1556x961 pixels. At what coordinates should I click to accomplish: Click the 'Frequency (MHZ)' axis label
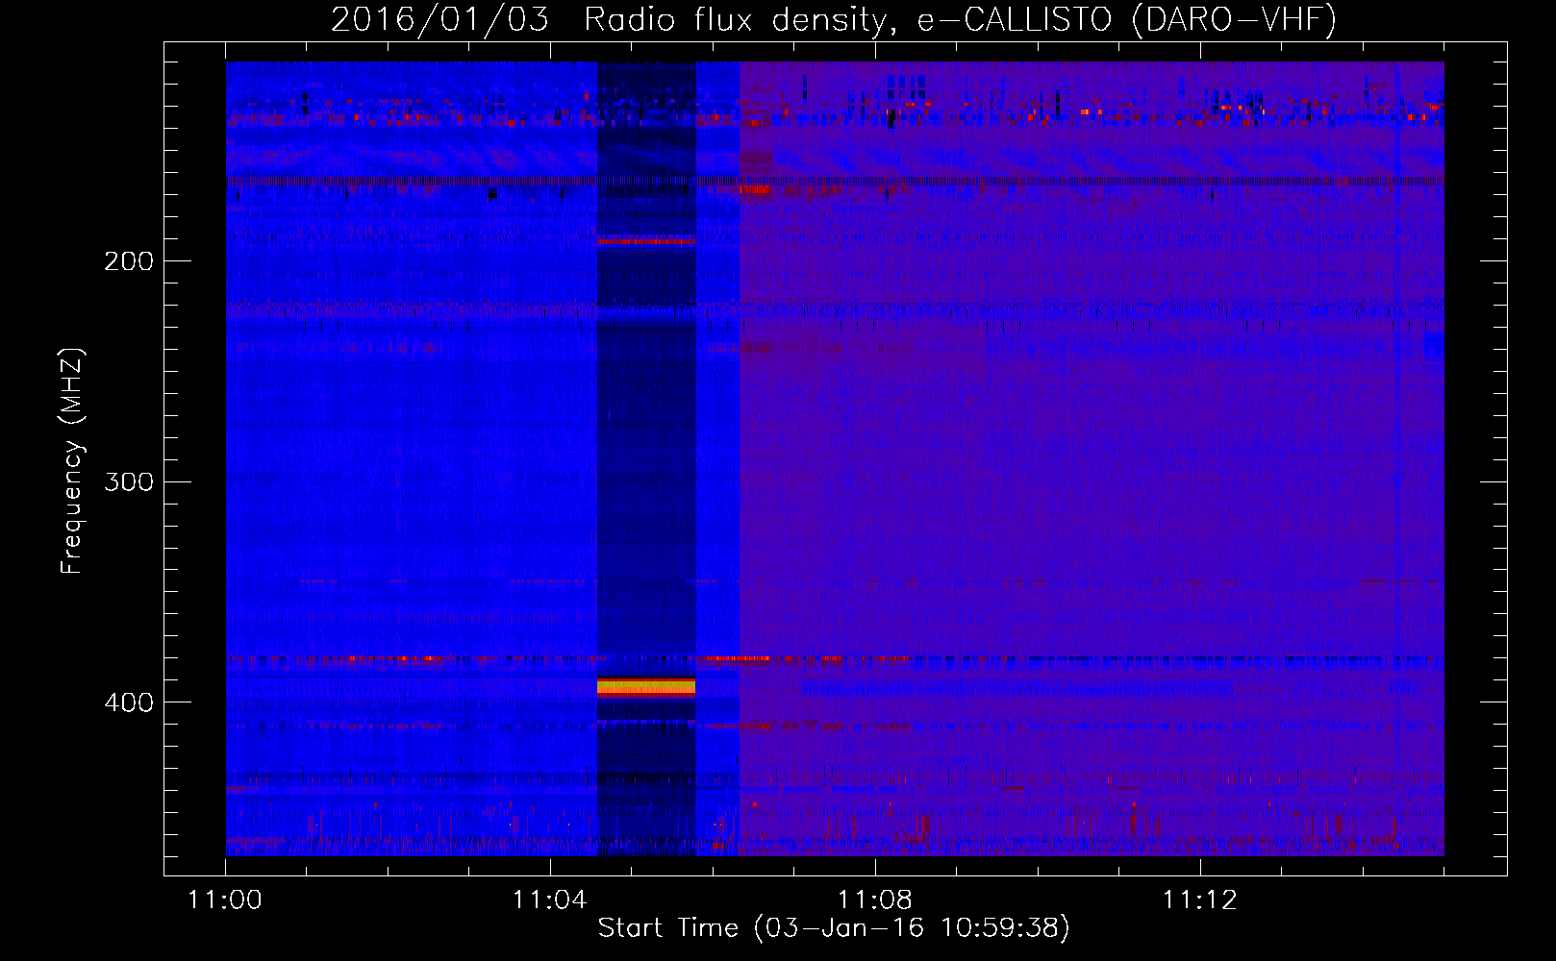(x=72, y=461)
